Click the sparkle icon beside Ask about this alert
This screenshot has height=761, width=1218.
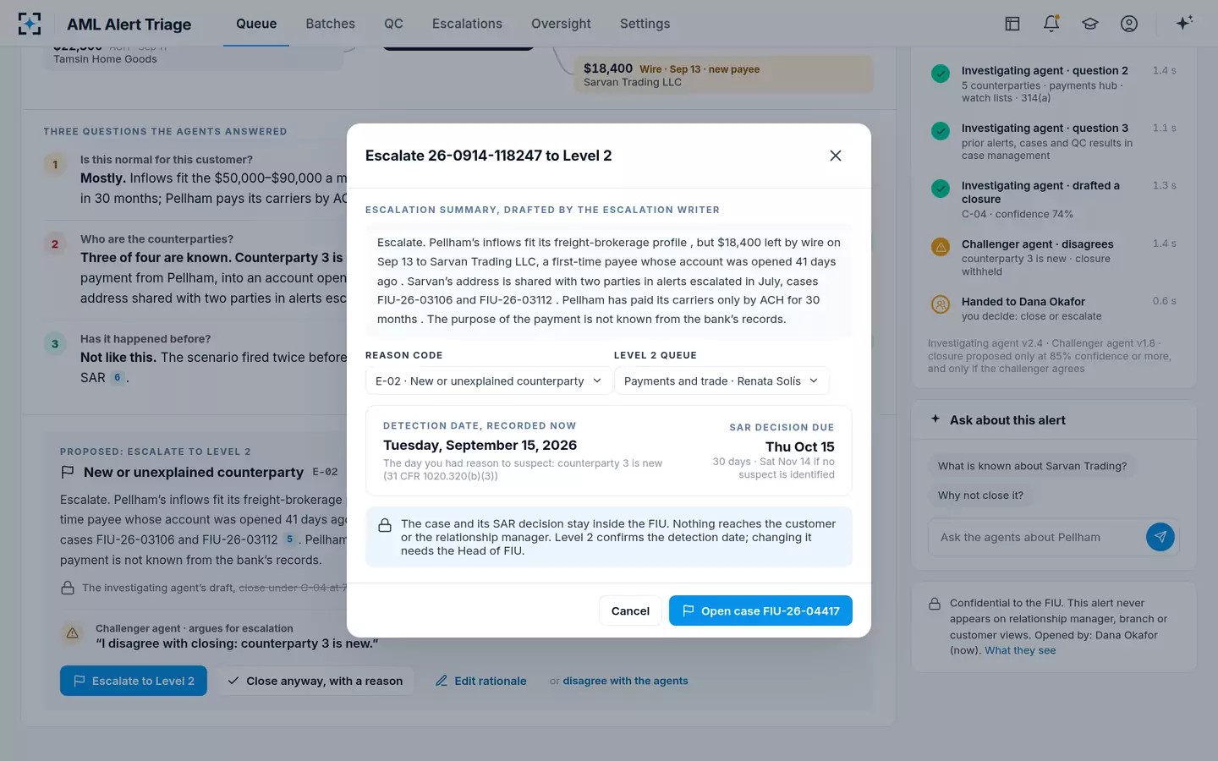pyautogui.click(x=935, y=419)
